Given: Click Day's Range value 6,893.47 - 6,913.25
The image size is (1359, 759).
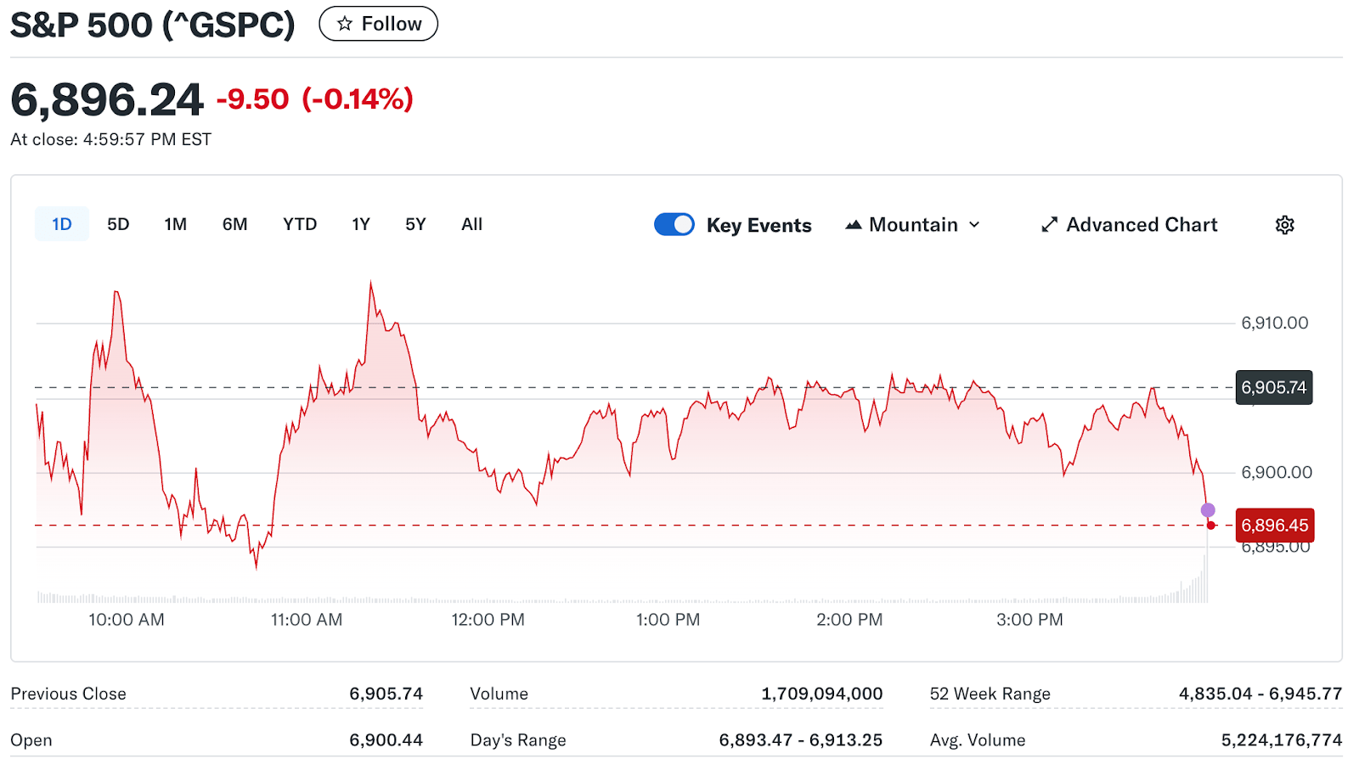Looking at the screenshot, I should [801, 740].
